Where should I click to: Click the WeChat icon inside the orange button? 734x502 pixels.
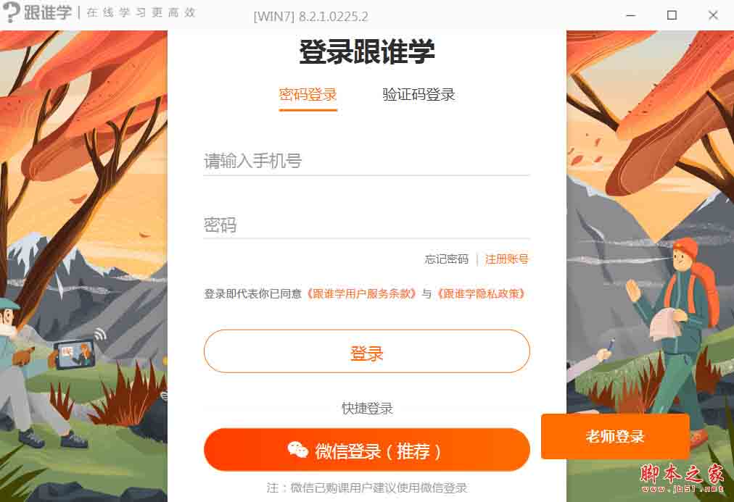297,450
